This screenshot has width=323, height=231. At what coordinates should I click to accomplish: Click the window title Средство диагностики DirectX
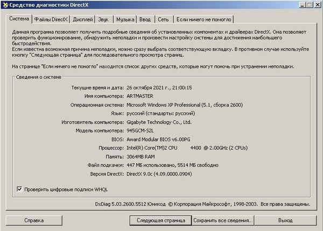tap(49, 5)
